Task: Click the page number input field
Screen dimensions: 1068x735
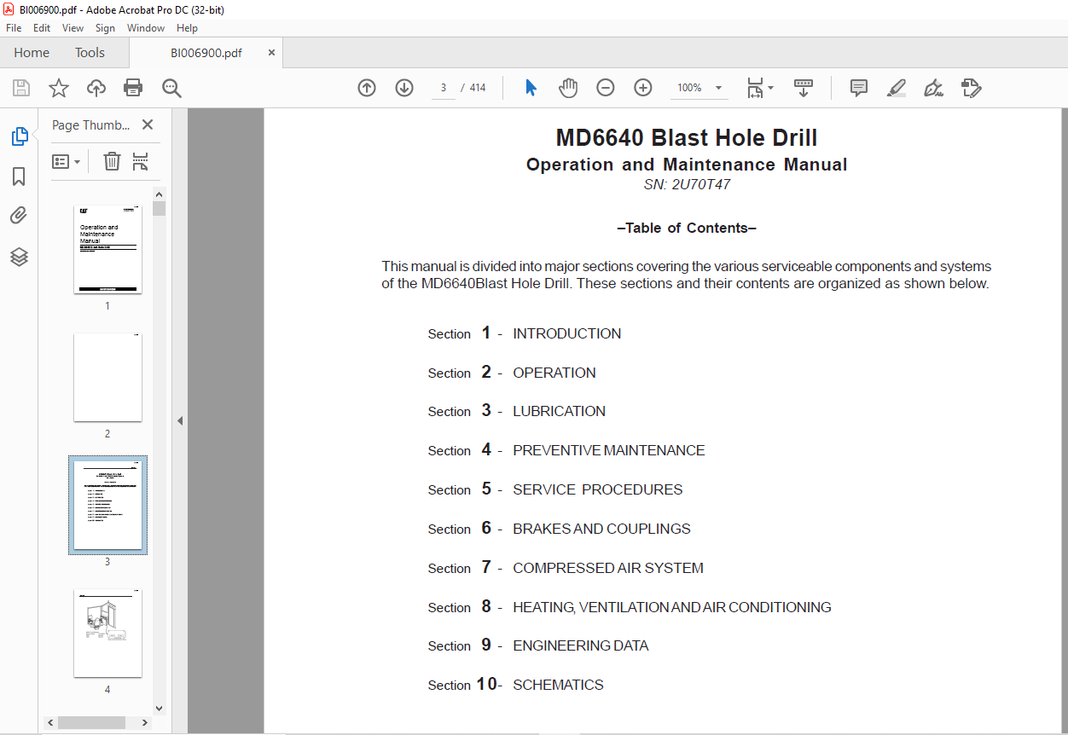Action: point(444,88)
